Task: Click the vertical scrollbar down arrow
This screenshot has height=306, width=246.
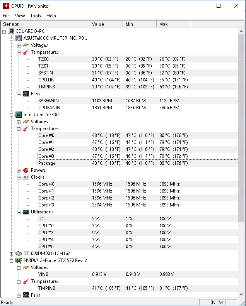Action: [x=241, y=294]
